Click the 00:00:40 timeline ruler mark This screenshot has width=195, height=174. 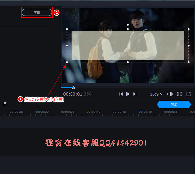point(94,112)
